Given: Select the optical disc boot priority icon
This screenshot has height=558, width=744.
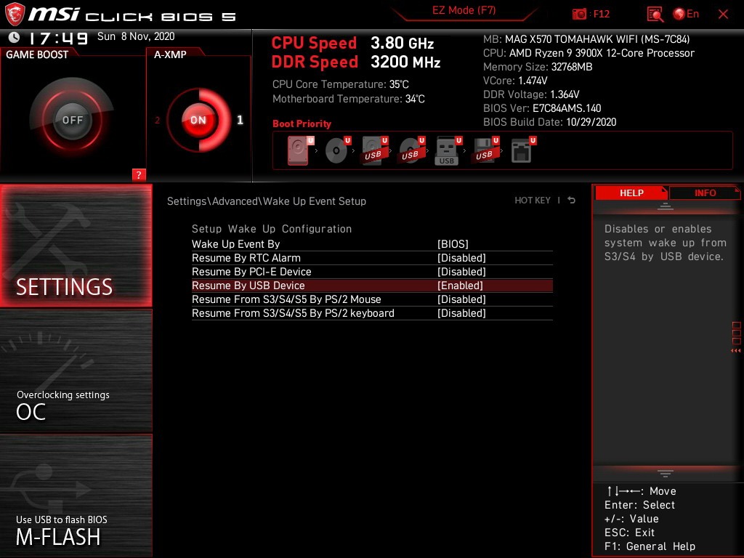Looking at the screenshot, I should [x=337, y=150].
